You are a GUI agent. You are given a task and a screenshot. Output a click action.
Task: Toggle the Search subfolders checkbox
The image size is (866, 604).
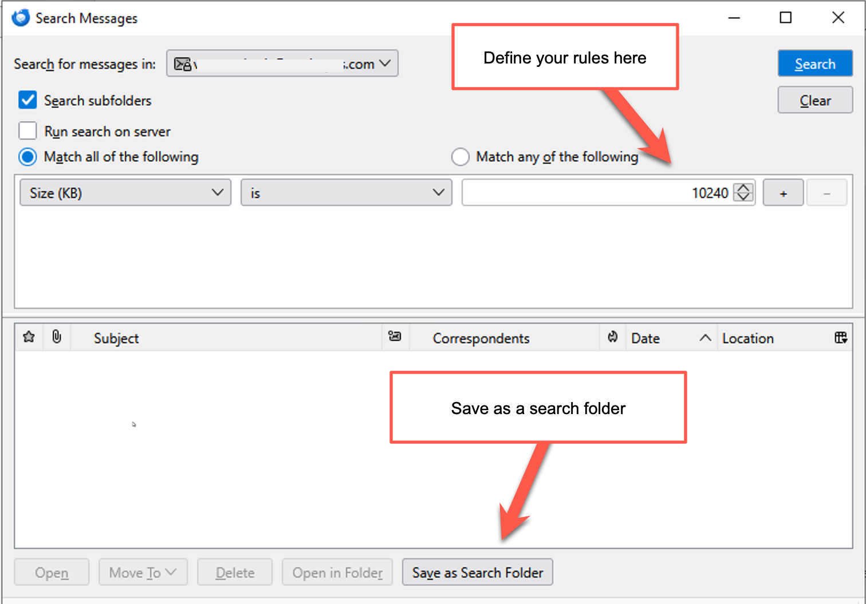click(27, 100)
